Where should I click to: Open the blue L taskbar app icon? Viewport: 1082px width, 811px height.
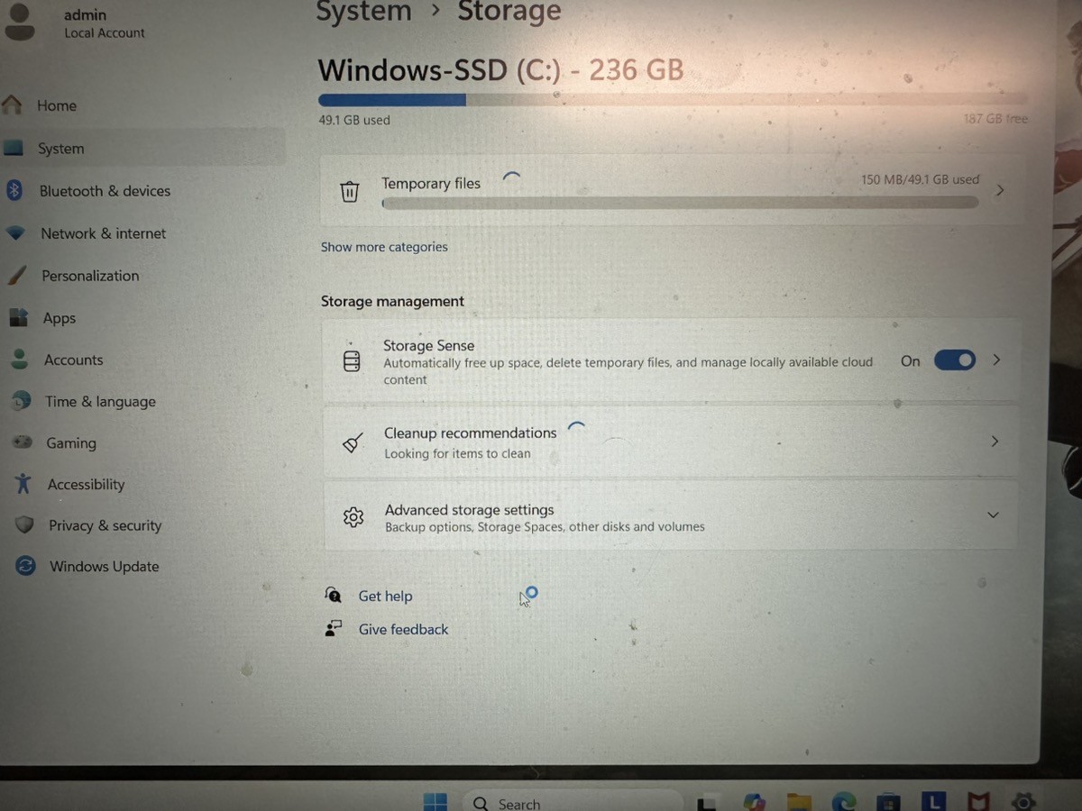(x=934, y=800)
